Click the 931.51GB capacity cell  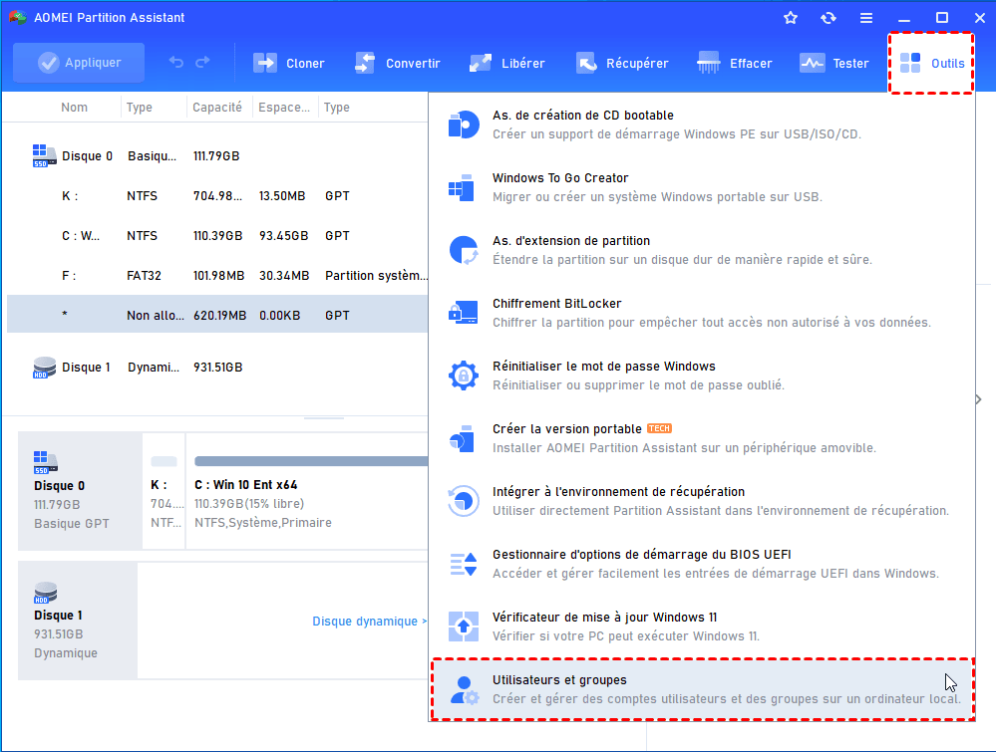(x=218, y=368)
